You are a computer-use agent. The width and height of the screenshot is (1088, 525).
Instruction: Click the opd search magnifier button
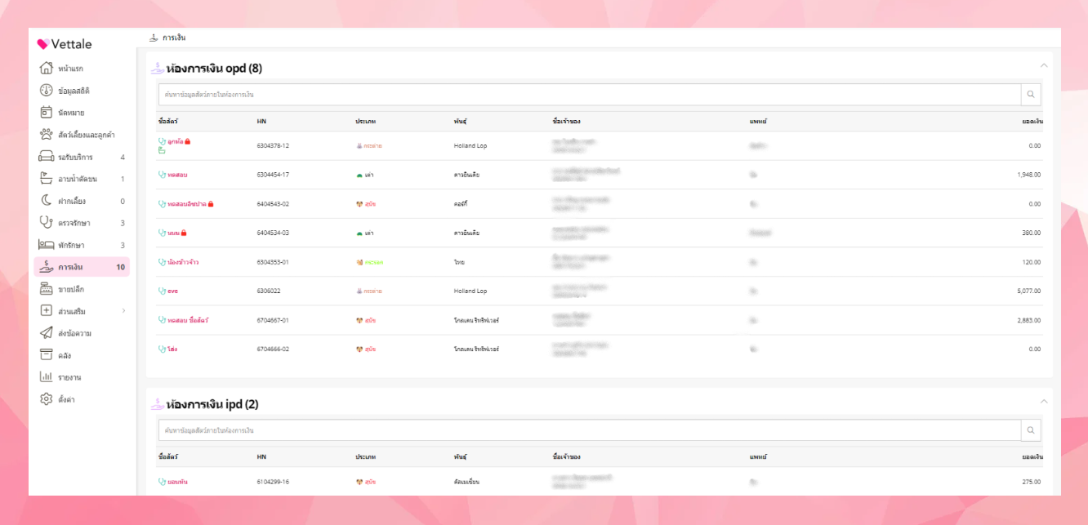coord(1031,95)
